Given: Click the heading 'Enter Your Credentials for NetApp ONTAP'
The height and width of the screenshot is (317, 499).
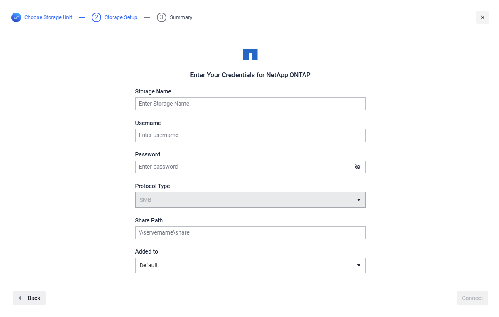Looking at the screenshot, I should pyautogui.click(x=250, y=75).
